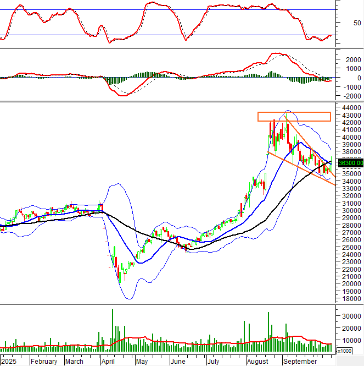The height and width of the screenshot is (366, 364).
Task: Click September on the time axis
Action: pyautogui.click(x=300, y=362)
